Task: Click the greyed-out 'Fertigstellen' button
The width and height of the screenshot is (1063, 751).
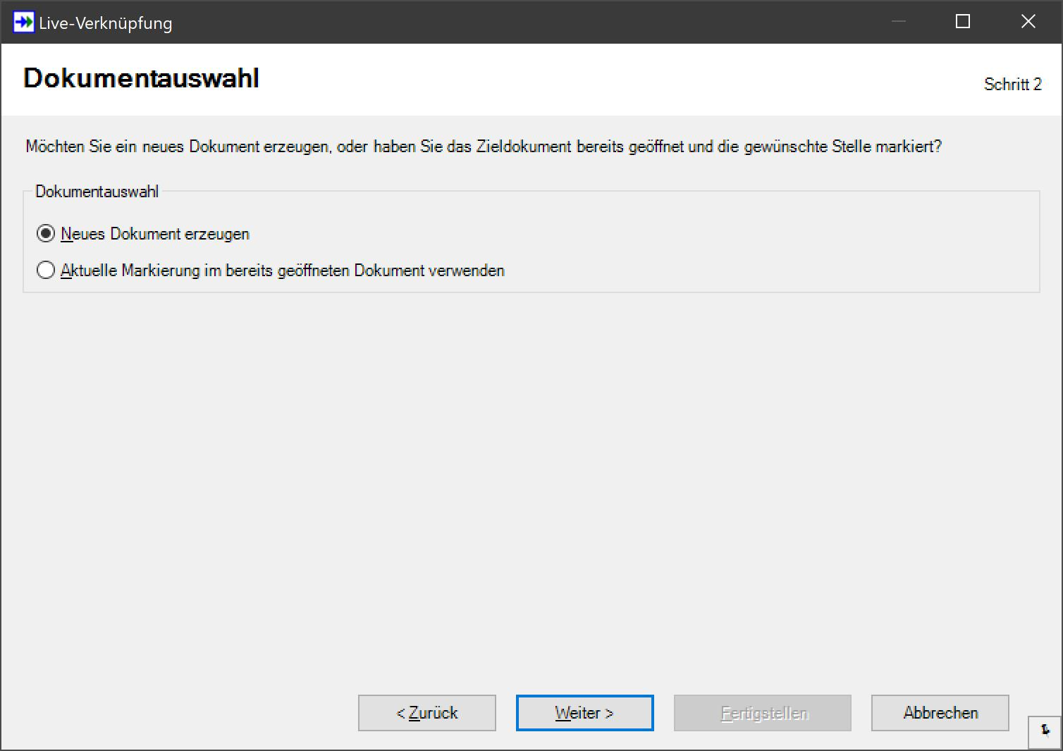Action: (762, 713)
